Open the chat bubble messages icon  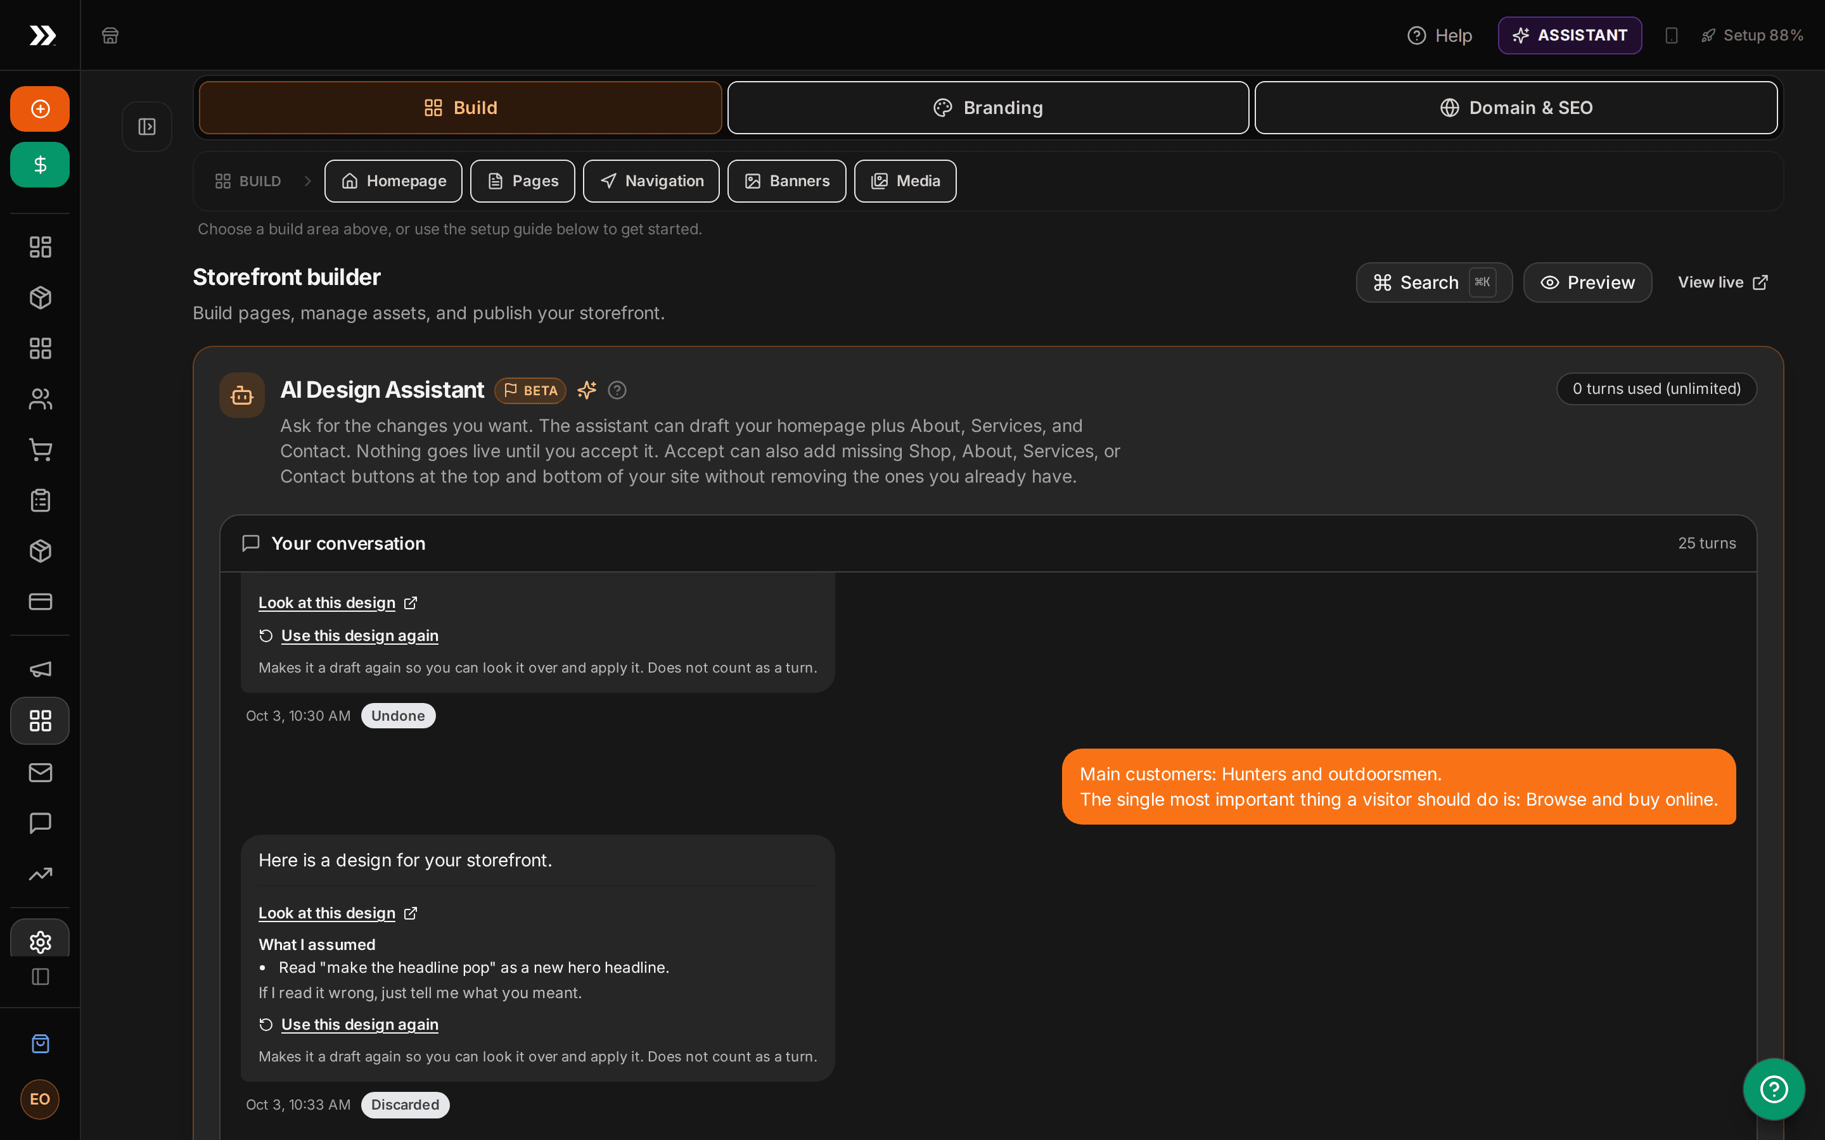point(40,823)
